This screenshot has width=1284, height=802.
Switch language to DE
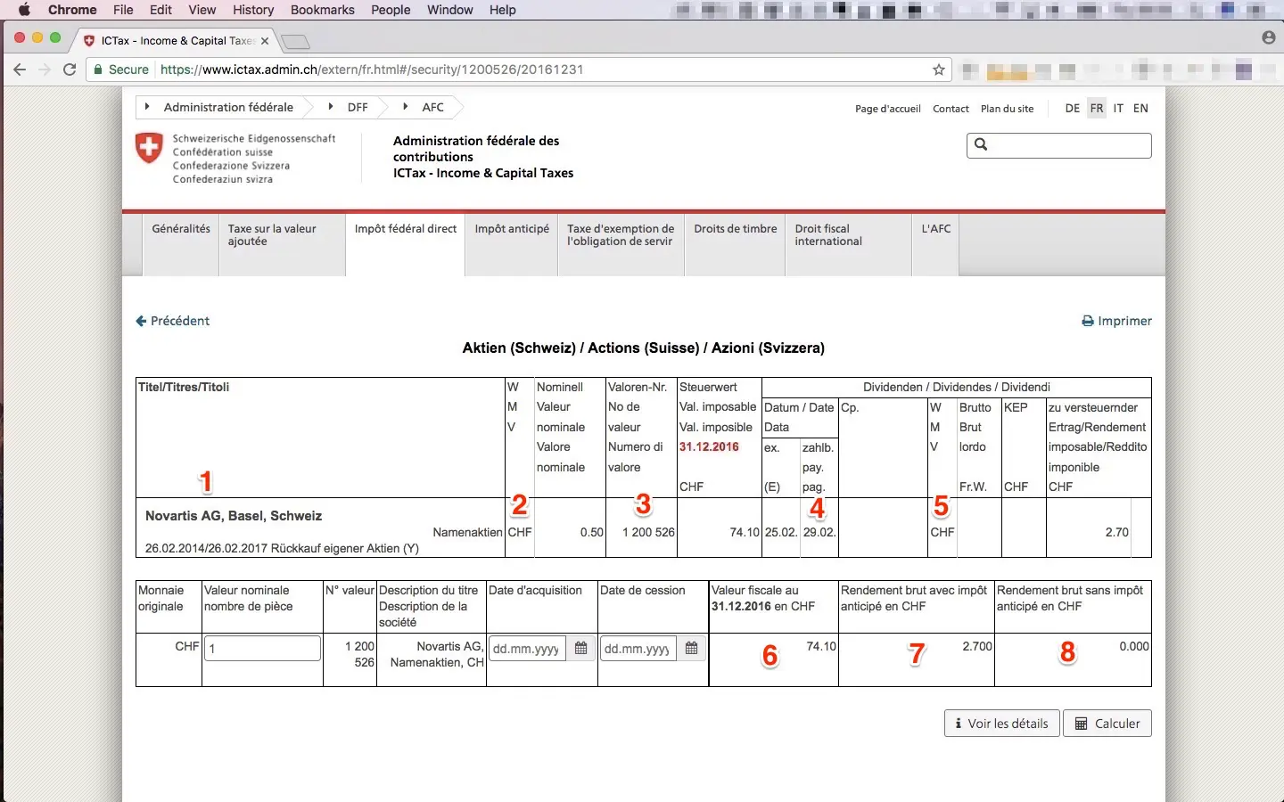coord(1073,108)
